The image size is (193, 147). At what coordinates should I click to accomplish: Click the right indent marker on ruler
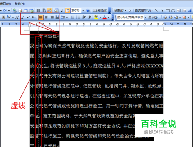click(164, 24)
